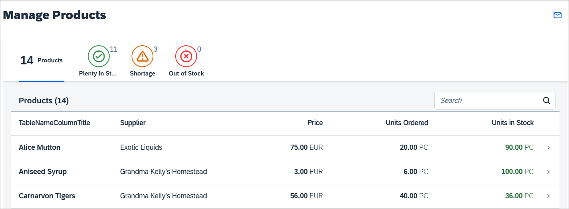Click the Units Ordered column header
Screen dimensions: 569x209
coord(407,123)
